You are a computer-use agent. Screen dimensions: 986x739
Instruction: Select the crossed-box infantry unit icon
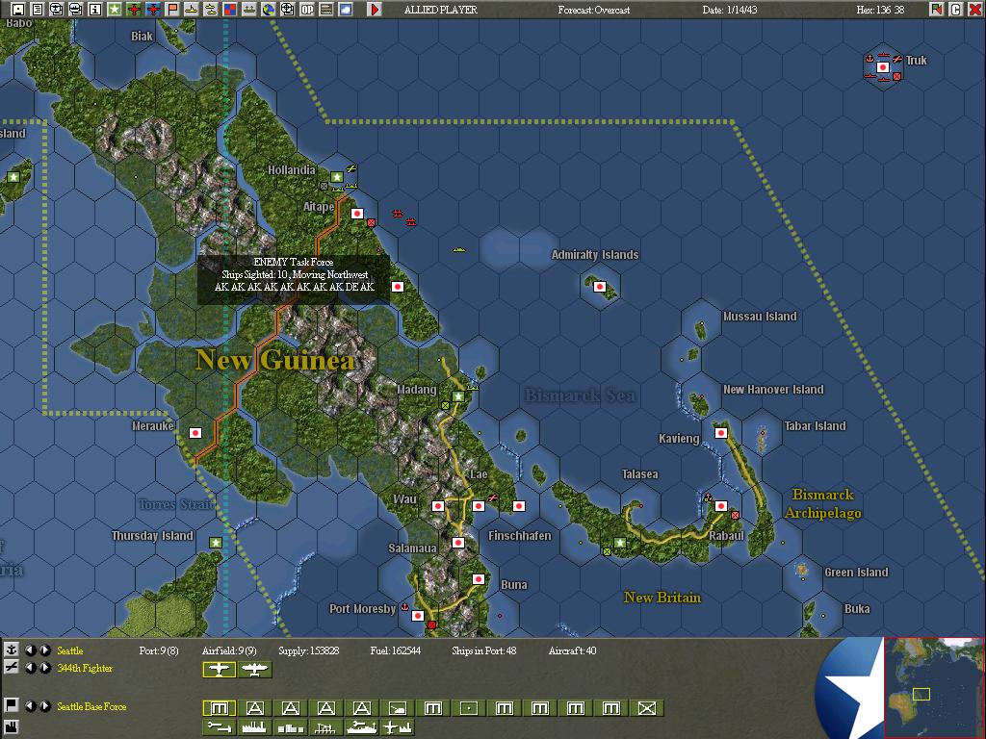647,708
